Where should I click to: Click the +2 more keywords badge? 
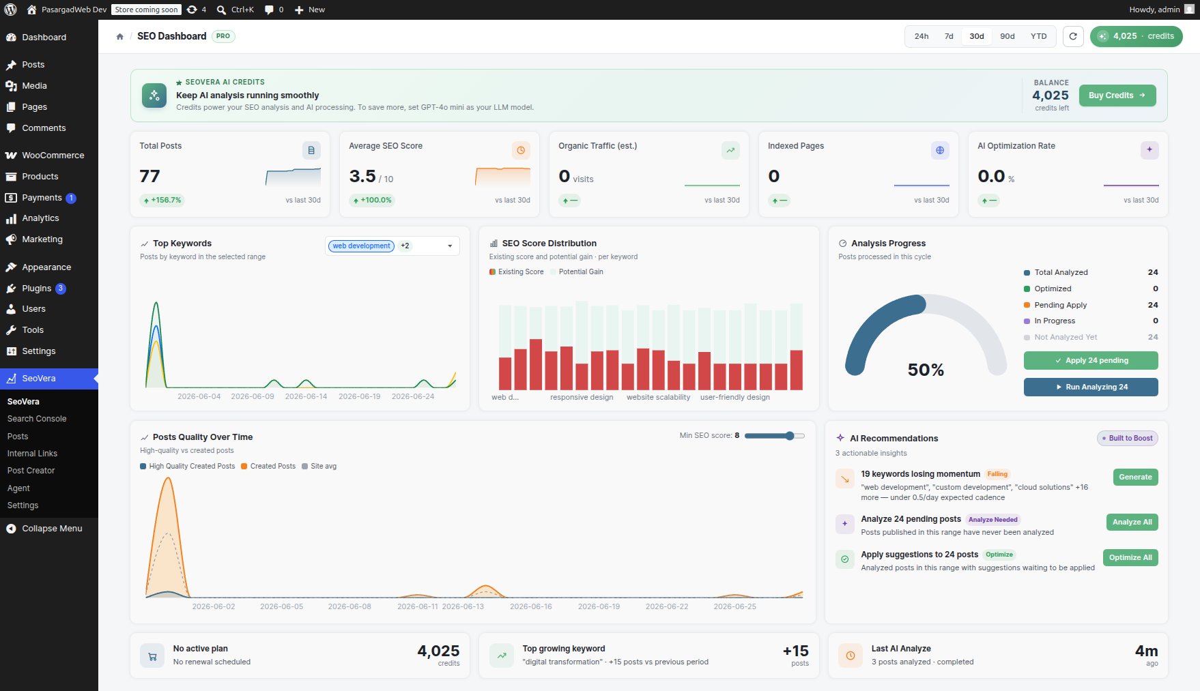coord(405,246)
